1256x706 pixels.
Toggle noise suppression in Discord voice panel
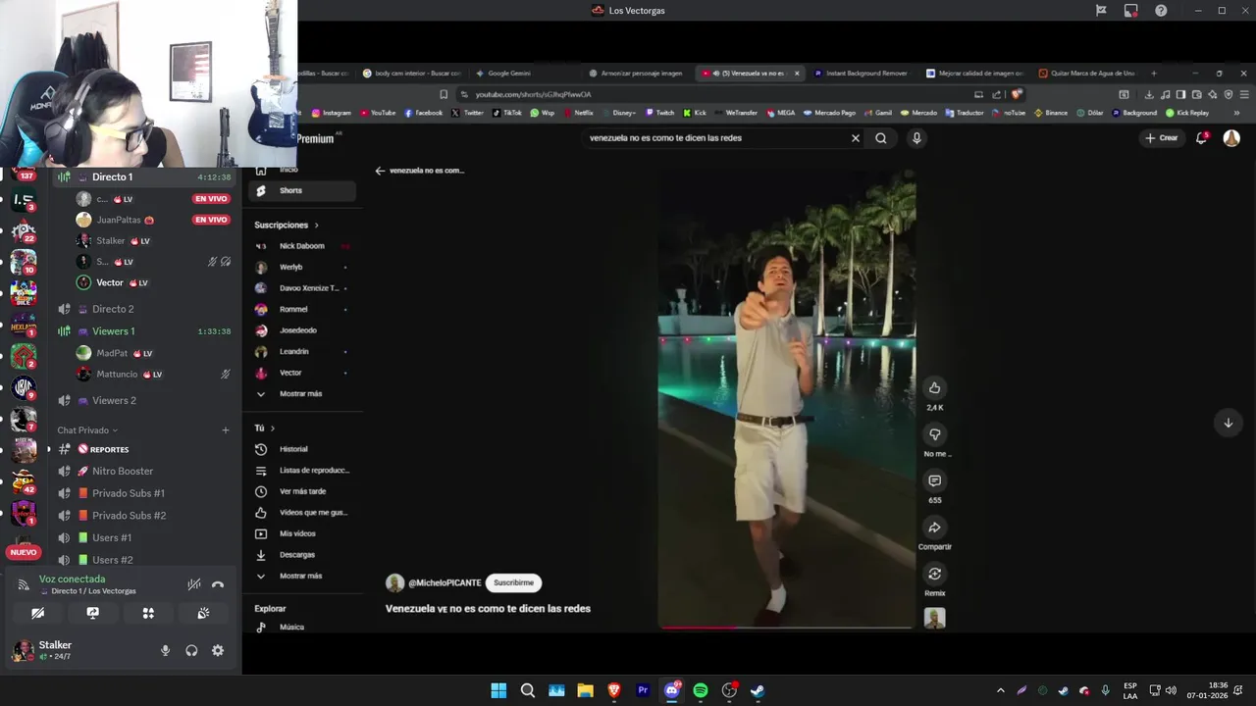pyautogui.click(x=194, y=584)
